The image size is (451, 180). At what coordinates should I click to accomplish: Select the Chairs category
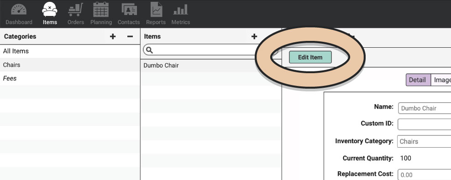[70, 65]
